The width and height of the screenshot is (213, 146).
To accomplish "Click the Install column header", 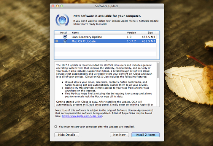I will 64,33.
